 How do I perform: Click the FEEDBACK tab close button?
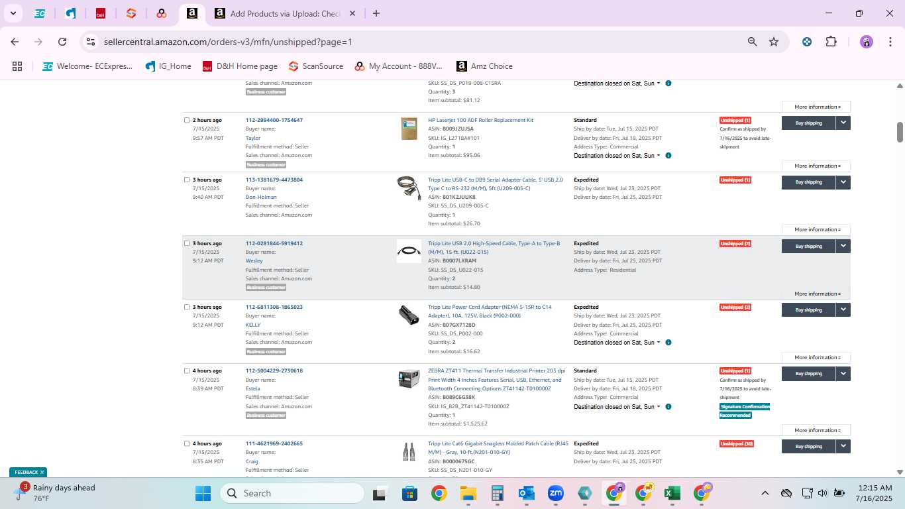click(x=42, y=472)
